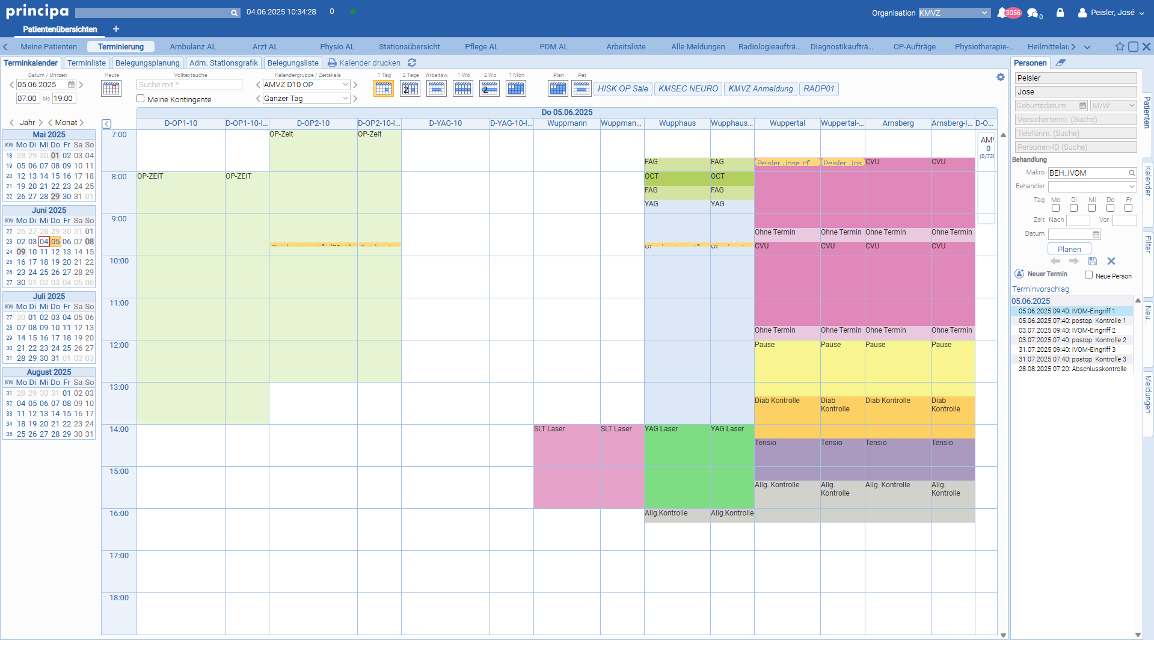1154x649 pixels.
Task: Select suggestion 03.07.2025 09:40 IVOM-Eingriff 2
Action: pos(1072,330)
